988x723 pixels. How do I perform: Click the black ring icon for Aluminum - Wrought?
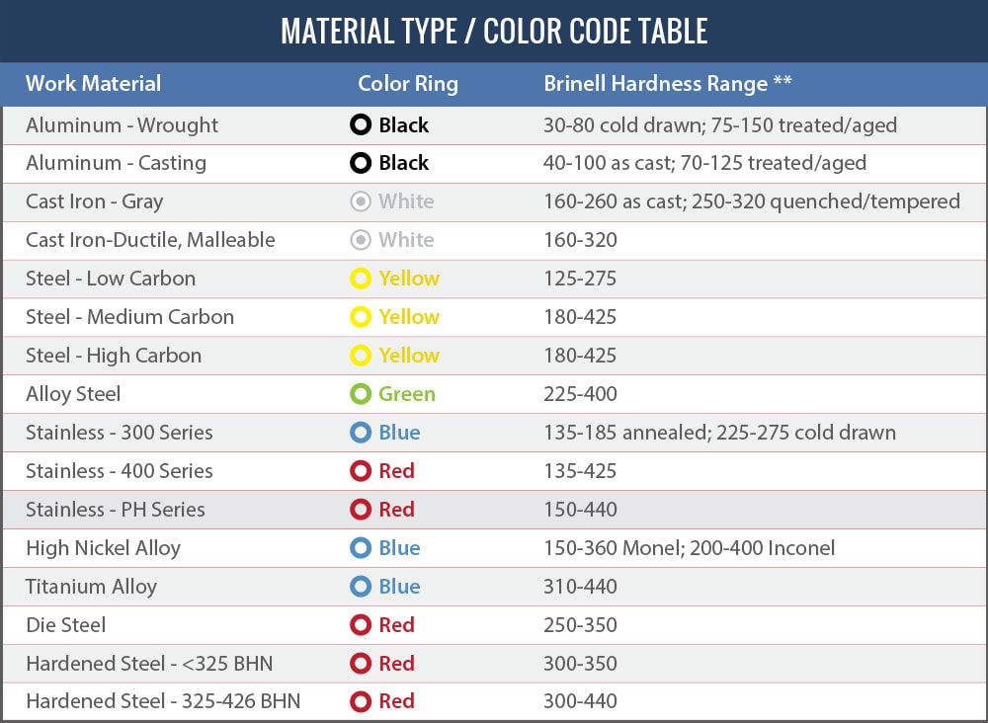pos(361,124)
